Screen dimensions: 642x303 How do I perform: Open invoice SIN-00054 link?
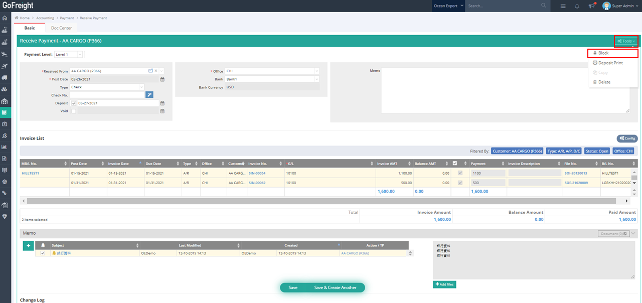coord(257,173)
